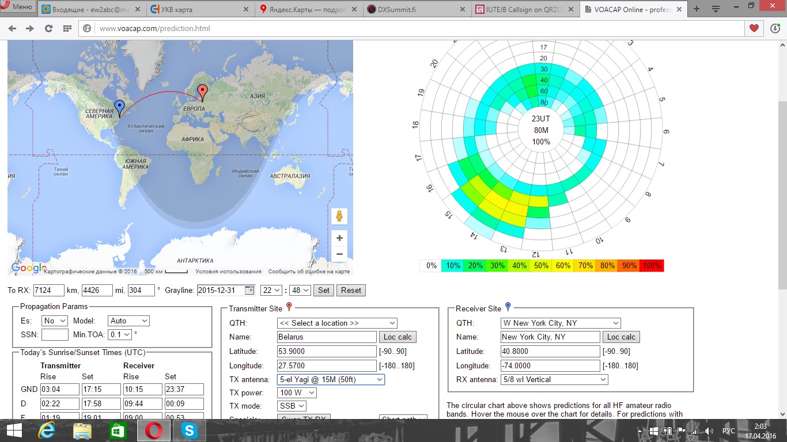This screenshot has height=442, width=787.
Task: Open a new browser tab
Action: pyautogui.click(x=697, y=9)
